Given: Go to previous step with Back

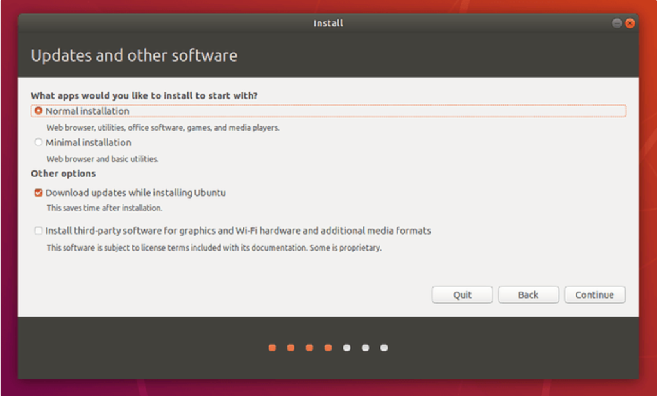Looking at the screenshot, I should click(528, 295).
